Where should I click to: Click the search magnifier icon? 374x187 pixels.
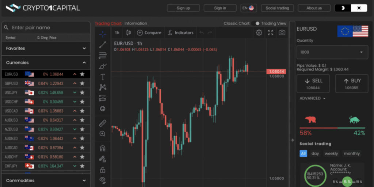[6, 28]
